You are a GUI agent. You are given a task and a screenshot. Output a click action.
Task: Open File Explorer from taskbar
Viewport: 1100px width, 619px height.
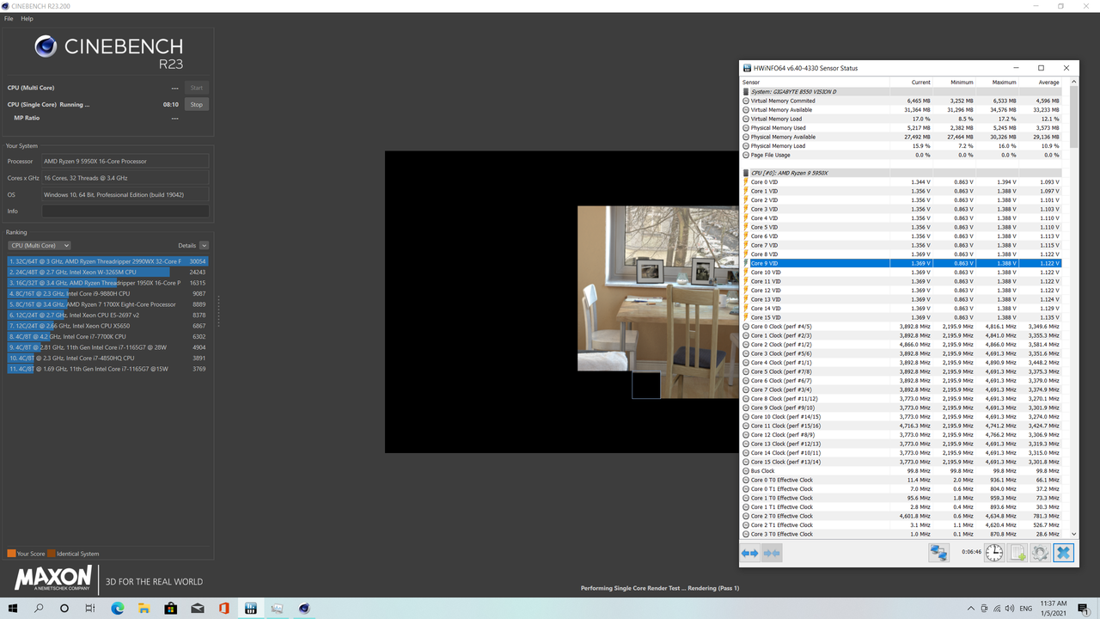coord(144,608)
